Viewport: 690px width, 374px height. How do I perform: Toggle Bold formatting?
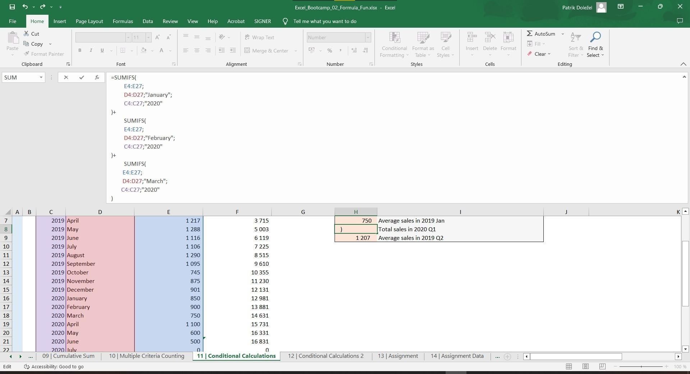(x=80, y=50)
